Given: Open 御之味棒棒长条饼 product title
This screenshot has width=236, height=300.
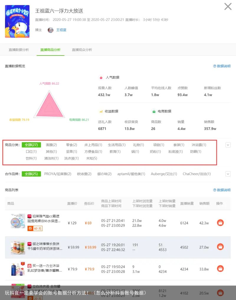Looking at the screenshot, I should click(x=45, y=246).
